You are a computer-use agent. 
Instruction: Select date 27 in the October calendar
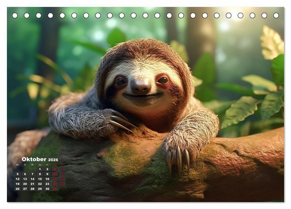(25, 189)
